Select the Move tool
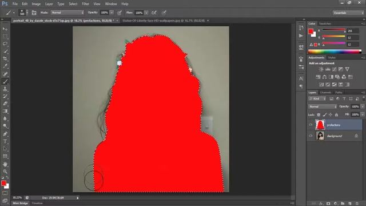The width and height of the screenshot is (366, 206). (x=5, y=29)
